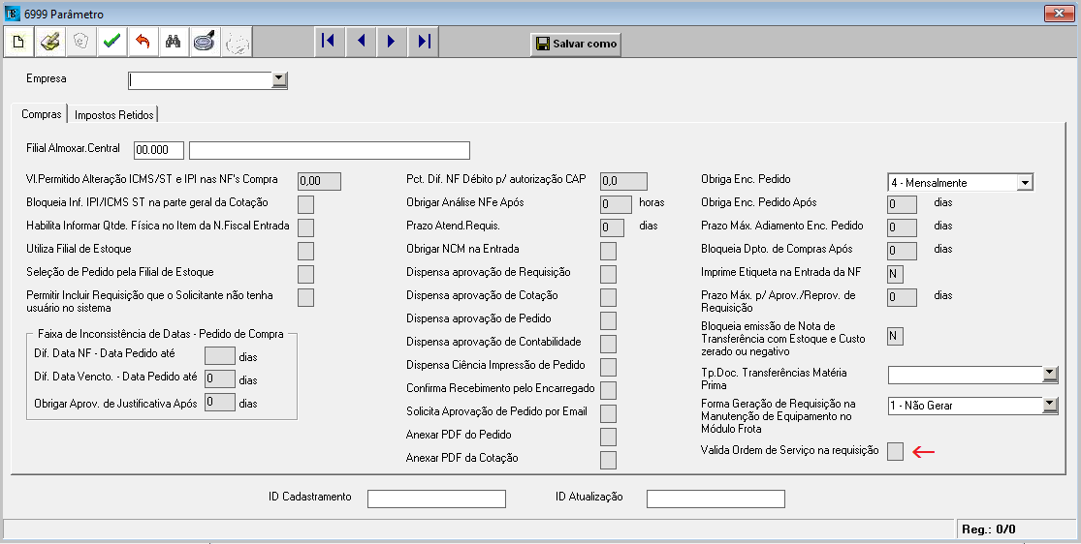Click the greyed-out icon after the magnifier
The image size is (1081, 544).
pyautogui.click(x=237, y=42)
